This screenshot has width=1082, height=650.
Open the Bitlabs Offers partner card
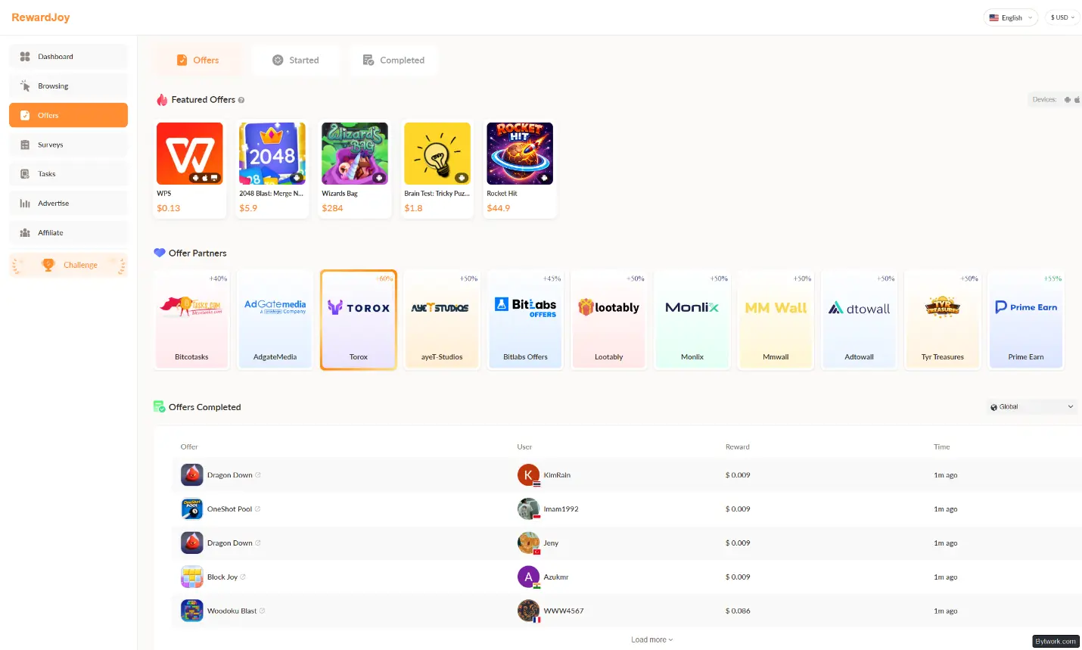coord(526,320)
